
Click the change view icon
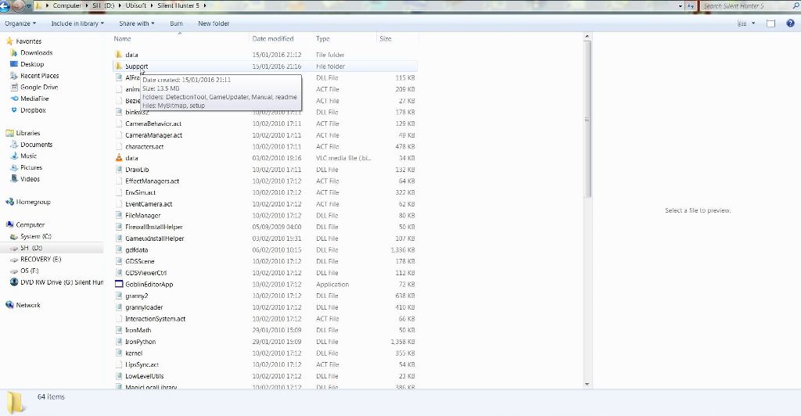click(742, 23)
